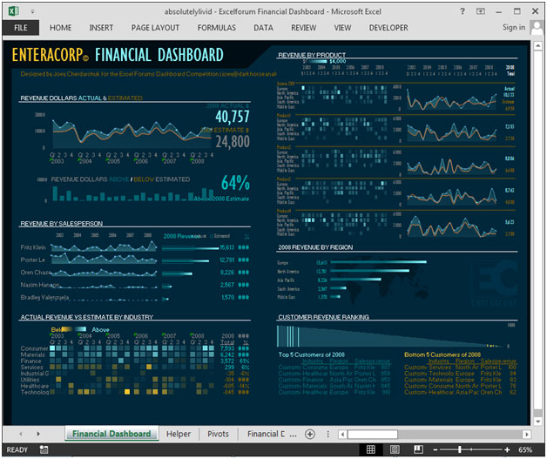Click the Sign in link

pos(514,27)
